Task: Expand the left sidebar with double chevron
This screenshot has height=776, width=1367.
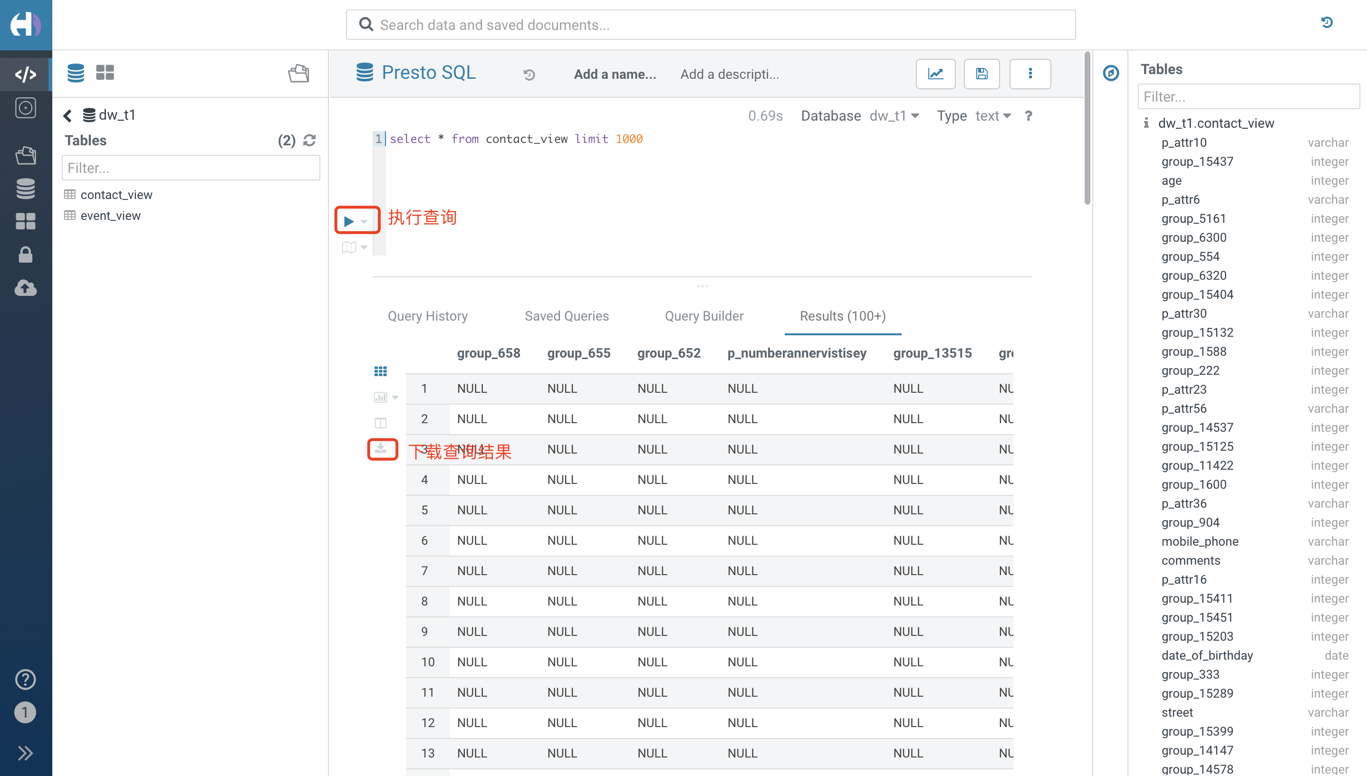Action: tap(26, 753)
